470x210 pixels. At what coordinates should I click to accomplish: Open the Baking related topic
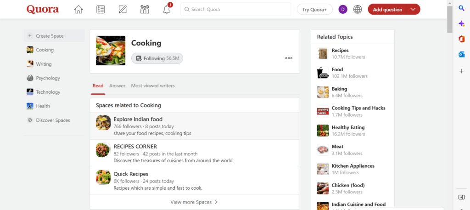pos(339,89)
